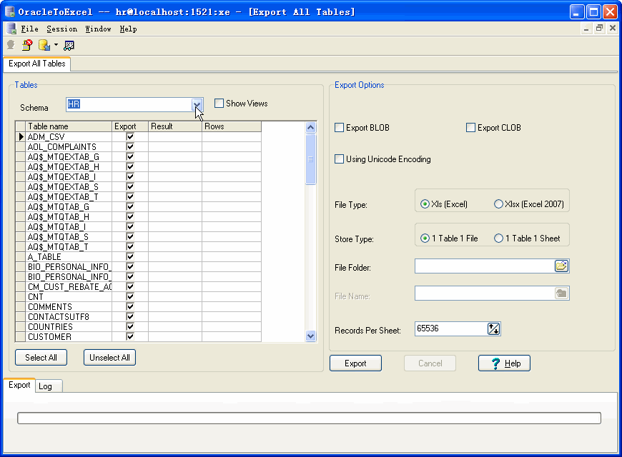The image size is (622, 457).
Task: Click the Table name column header
Action: click(x=69, y=126)
